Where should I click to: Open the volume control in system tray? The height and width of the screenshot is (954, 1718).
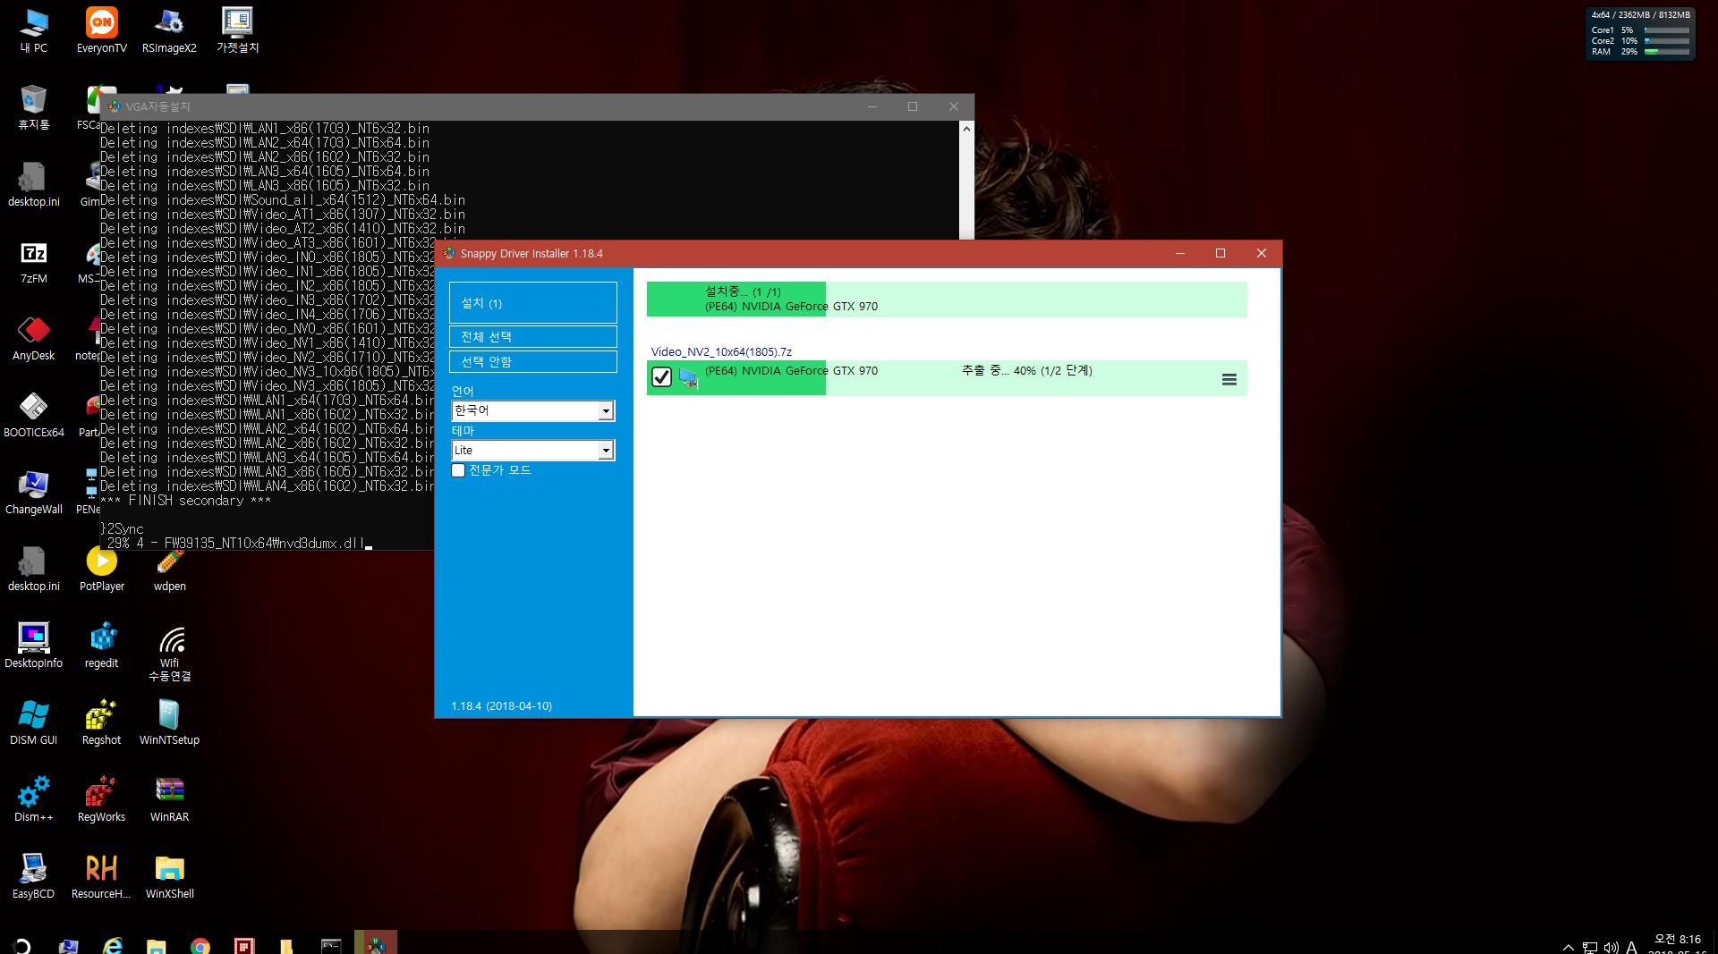tap(1611, 947)
